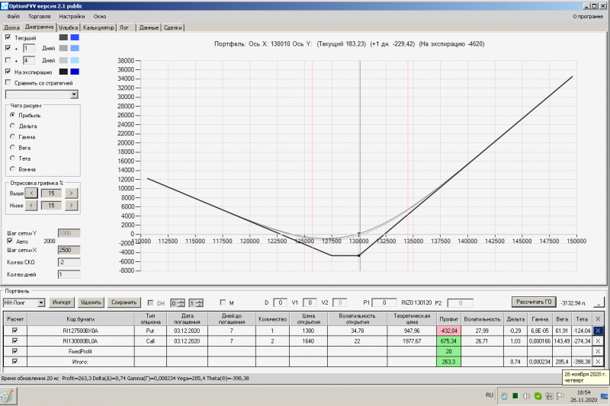This screenshot has width=610, height=406.
Task: Uncheck the Расчет box for RI127500BX0A
Action: pos(14,331)
